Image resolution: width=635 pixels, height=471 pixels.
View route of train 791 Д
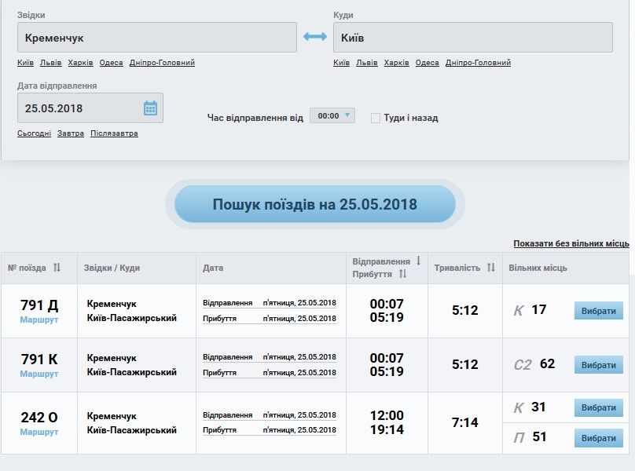[39, 319]
